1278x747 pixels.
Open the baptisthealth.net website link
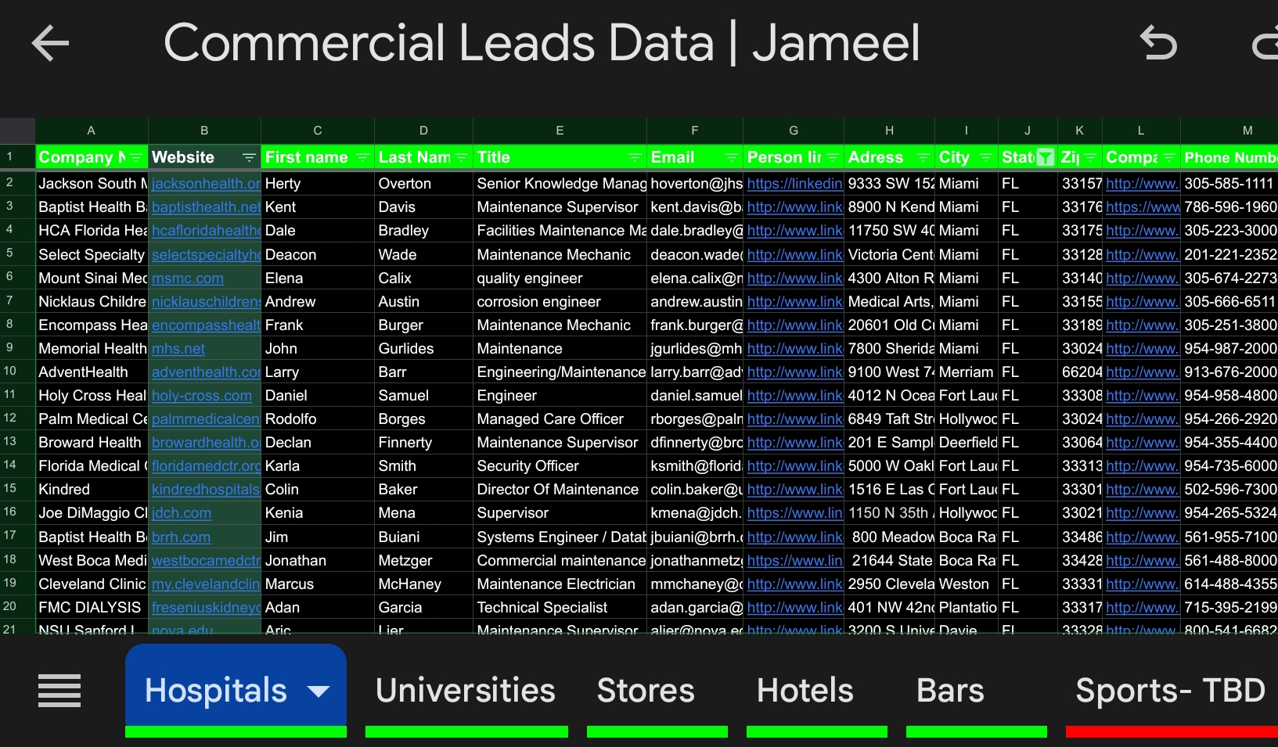pyautogui.click(x=206, y=207)
